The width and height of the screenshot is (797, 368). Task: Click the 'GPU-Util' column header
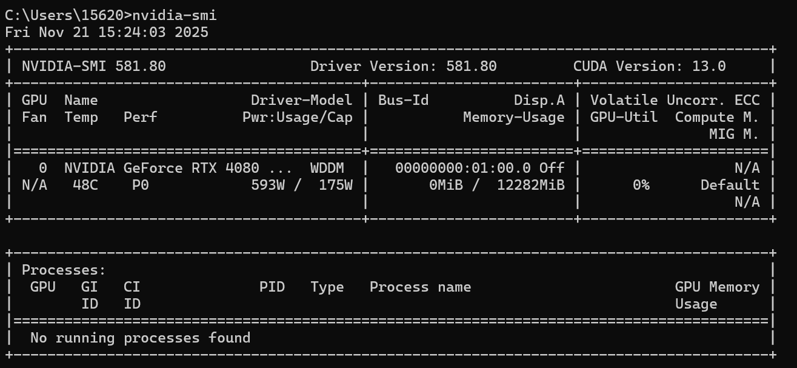pyautogui.click(x=624, y=117)
